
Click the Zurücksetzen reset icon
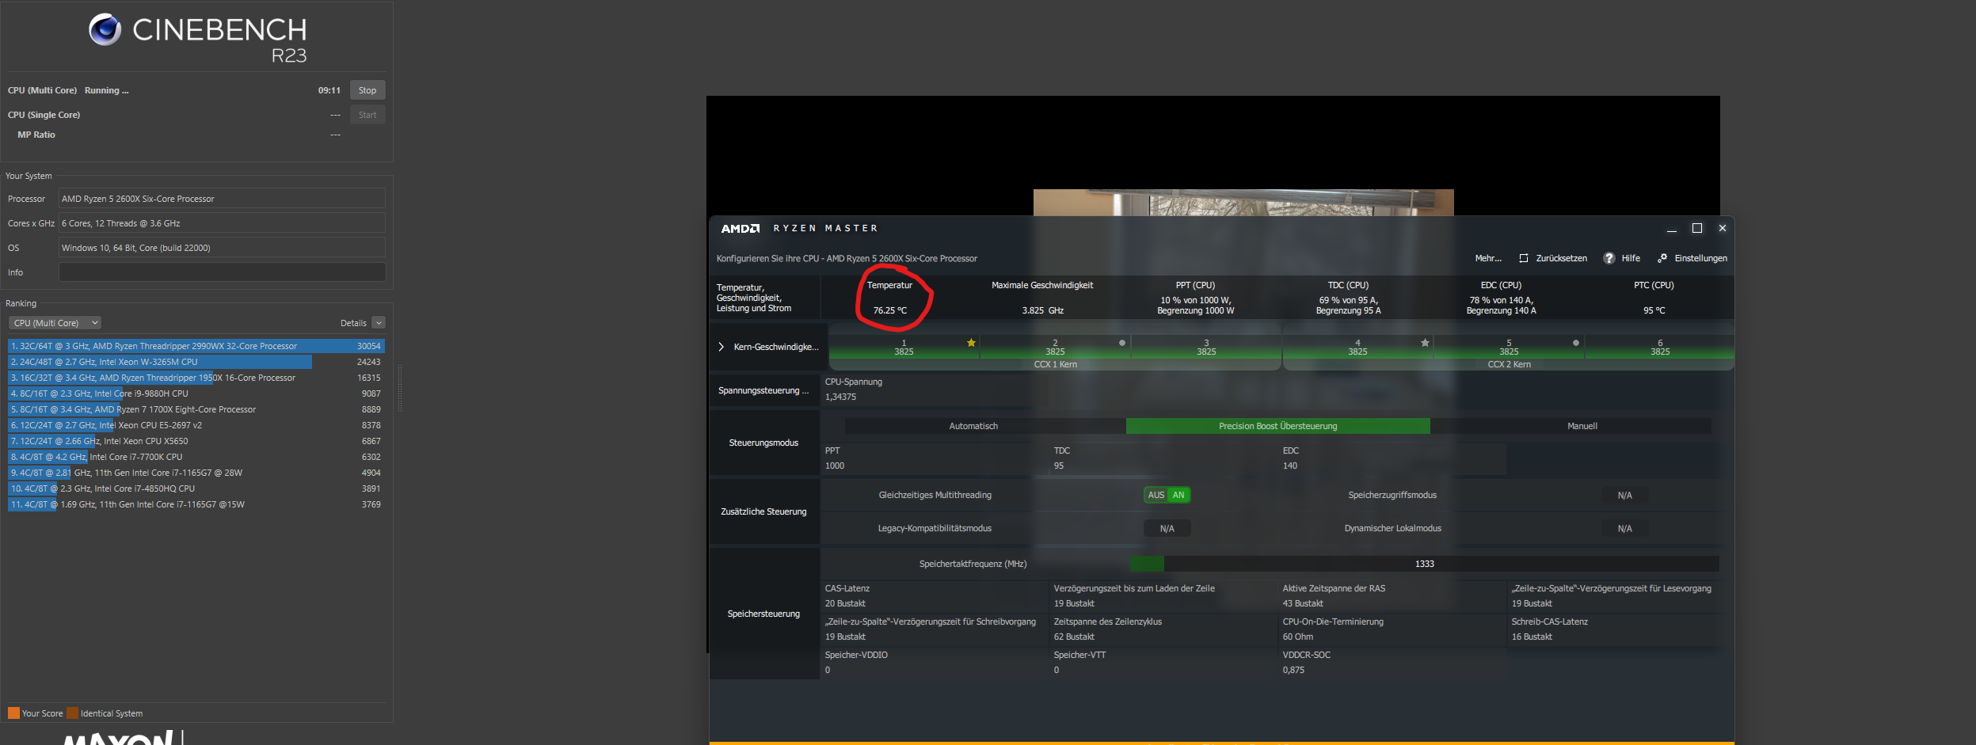[1523, 258]
